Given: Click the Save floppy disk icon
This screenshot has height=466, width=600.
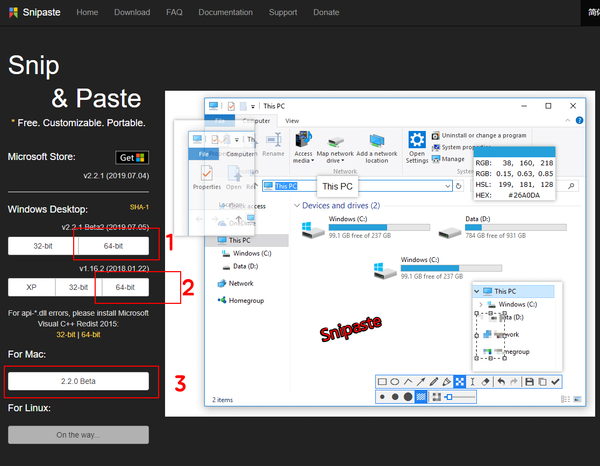Looking at the screenshot, I should [530, 382].
